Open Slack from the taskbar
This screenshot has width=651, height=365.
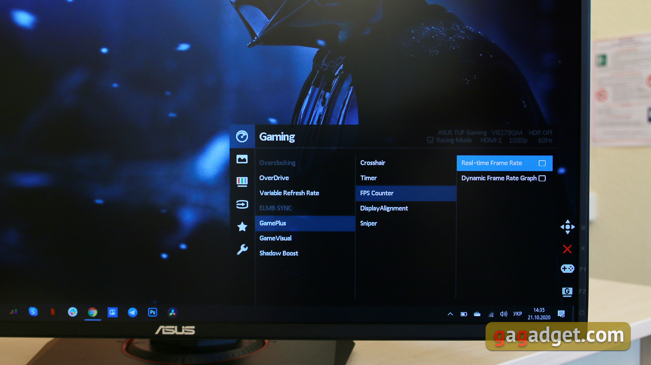coord(73,312)
